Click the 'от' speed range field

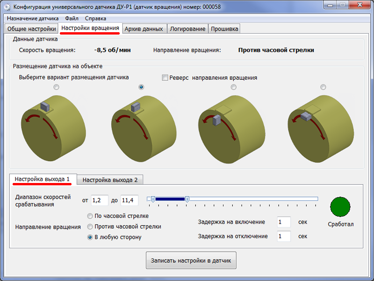100,200
